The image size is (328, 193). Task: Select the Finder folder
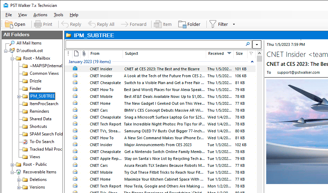tap(35, 89)
